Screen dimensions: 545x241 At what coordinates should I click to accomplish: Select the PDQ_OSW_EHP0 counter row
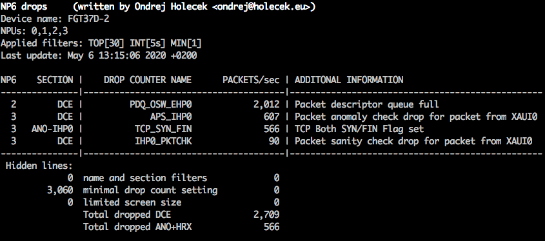272,104
